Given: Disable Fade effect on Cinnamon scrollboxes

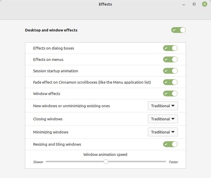Looking at the screenshot, I should [x=170, y=82].
